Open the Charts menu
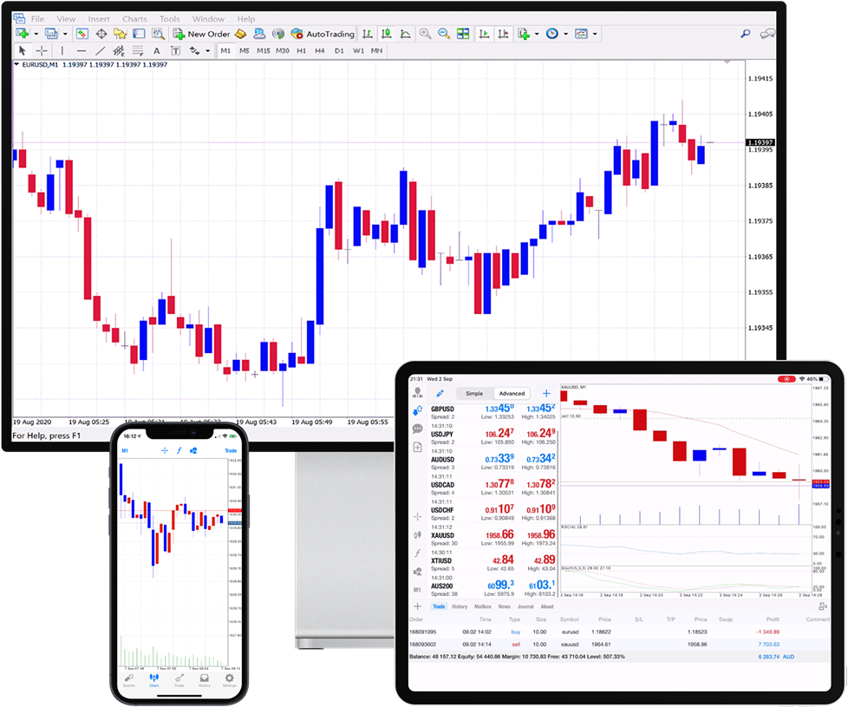The height and width of the screenshot is (707, 848). (134, 18)
